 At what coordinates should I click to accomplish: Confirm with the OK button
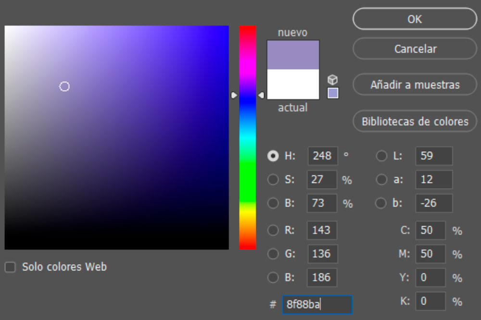415,19
